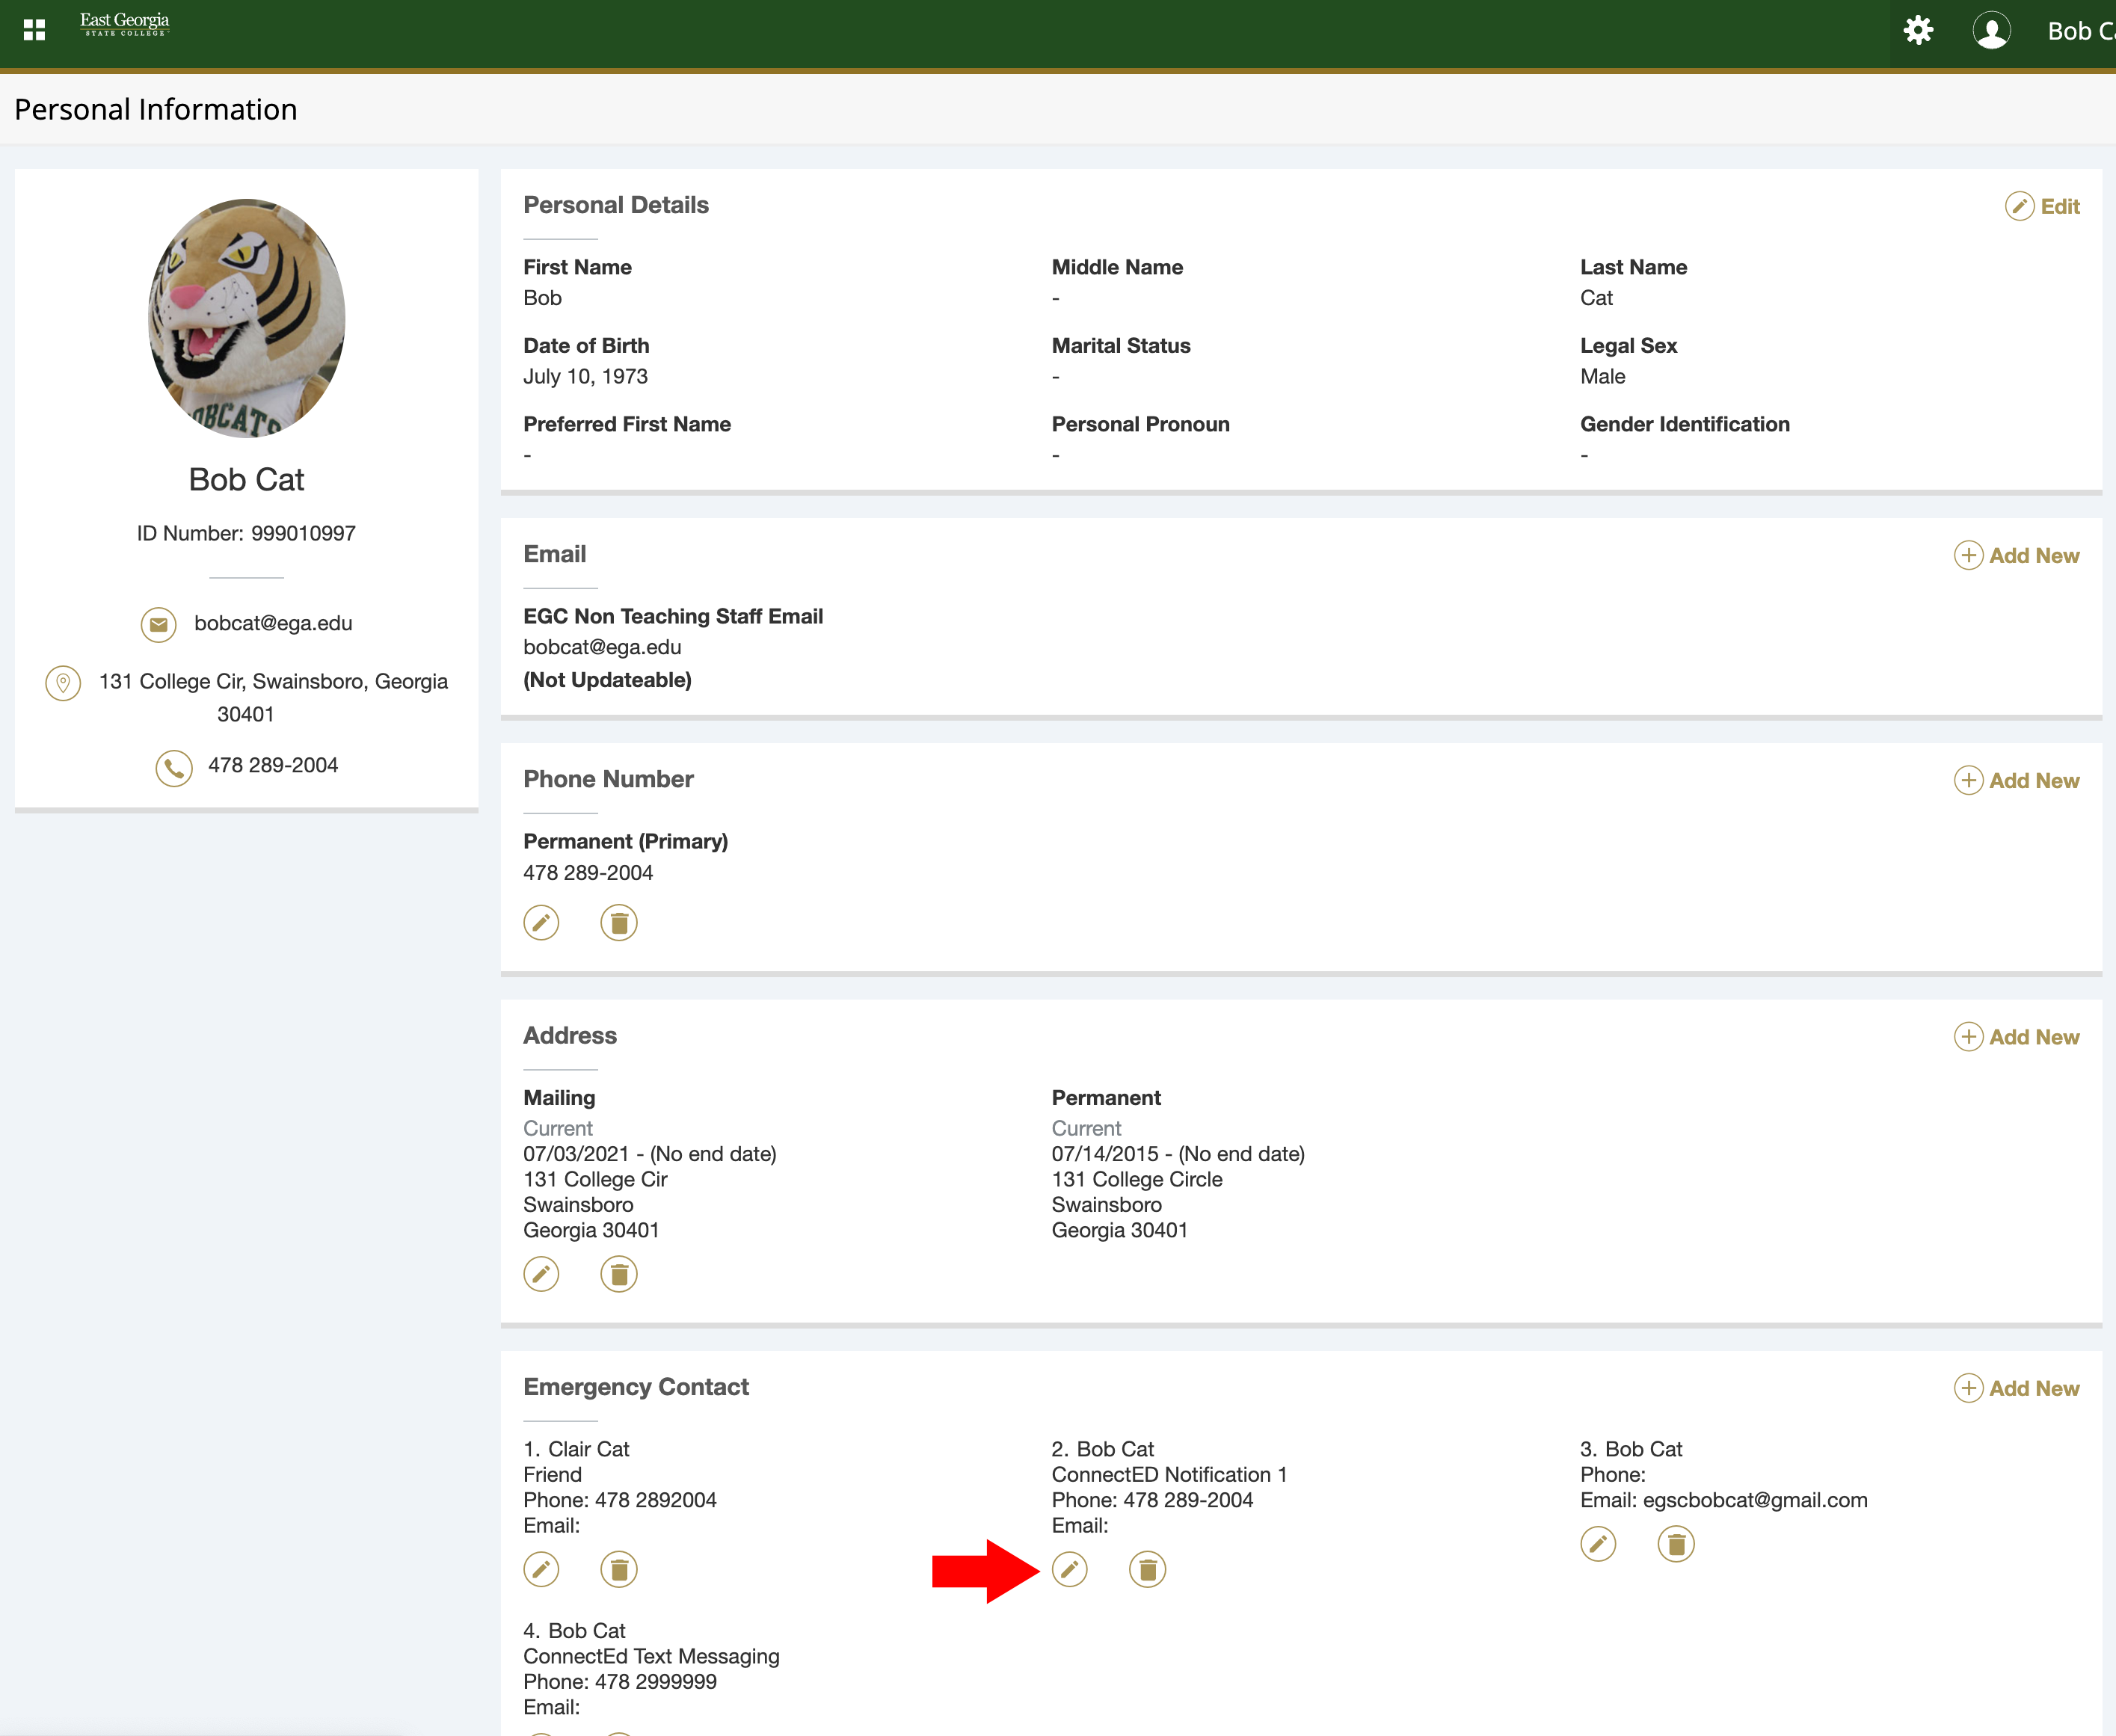Edit the Mailing address pencil icon
The image size is (2116, 1736).
(x=541, y=1273)
